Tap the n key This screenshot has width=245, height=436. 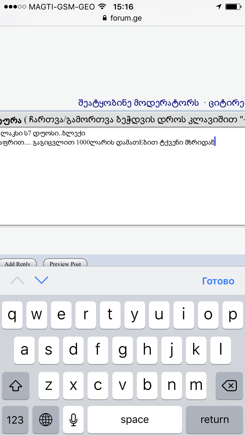171,386
